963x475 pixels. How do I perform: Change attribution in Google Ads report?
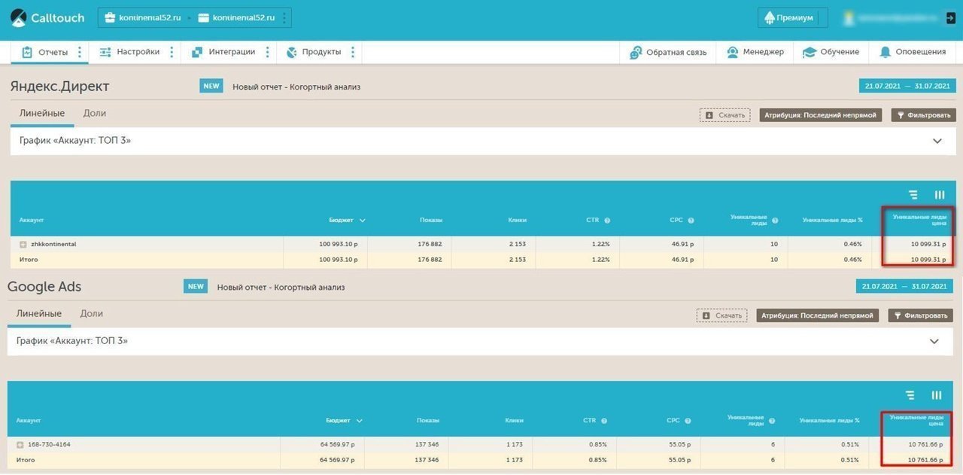[x=817, y=315]
